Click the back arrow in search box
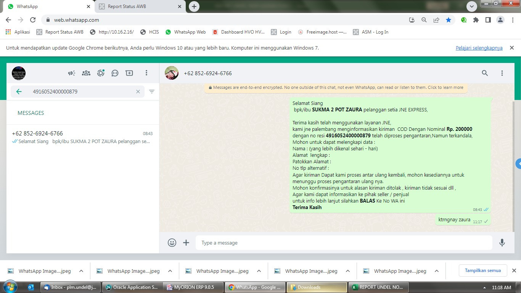Viewport: 521px width, 293px height. click(x=19, y=92)
